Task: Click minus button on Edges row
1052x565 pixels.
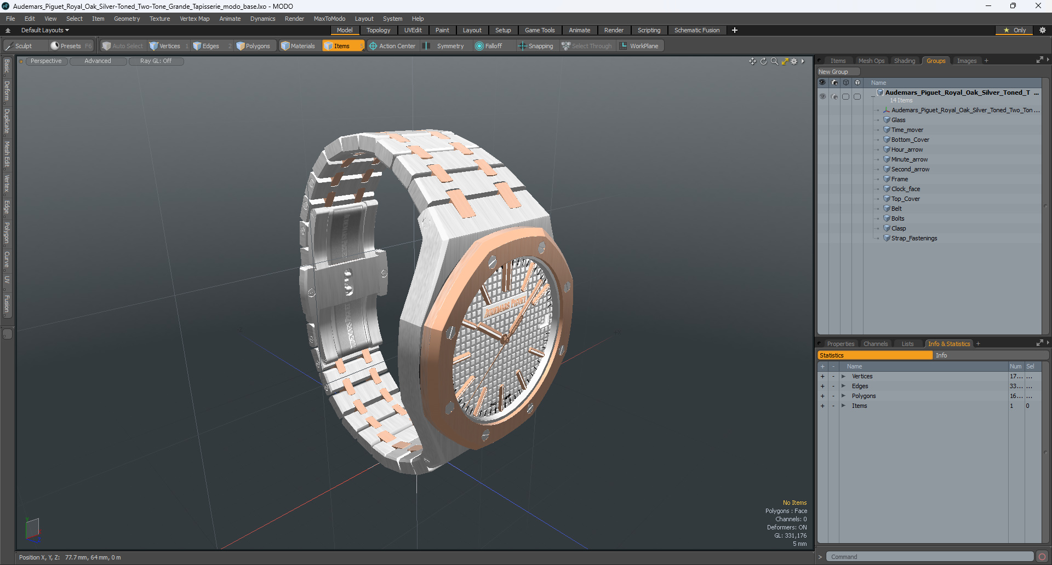Action: (x=833, y=386)
